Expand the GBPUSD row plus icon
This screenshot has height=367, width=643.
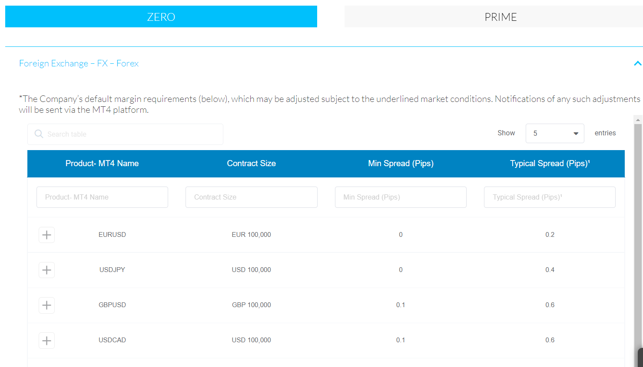(x=46, y=305)
